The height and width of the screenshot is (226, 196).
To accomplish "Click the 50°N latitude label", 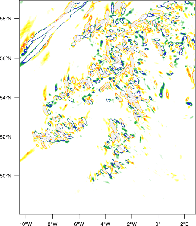I will click(5, 176).
